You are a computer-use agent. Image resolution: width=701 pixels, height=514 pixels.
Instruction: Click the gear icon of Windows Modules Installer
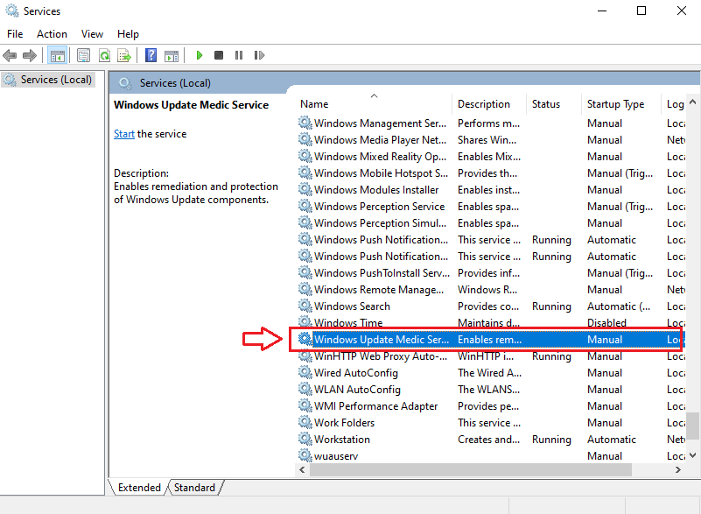[305, 189]
